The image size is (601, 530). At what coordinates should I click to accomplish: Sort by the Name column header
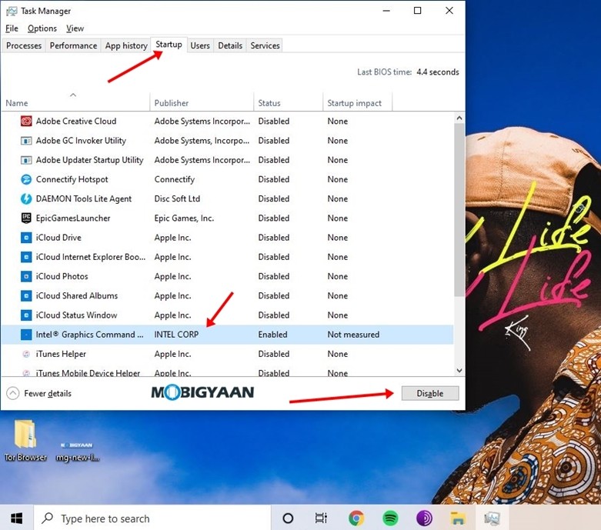[x=75, y=102]
